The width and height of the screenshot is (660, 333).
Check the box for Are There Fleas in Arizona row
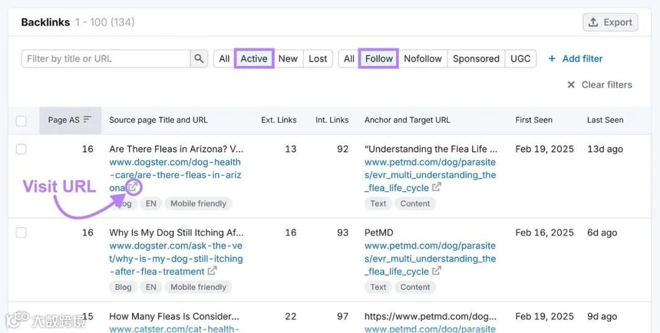point(21,149)
